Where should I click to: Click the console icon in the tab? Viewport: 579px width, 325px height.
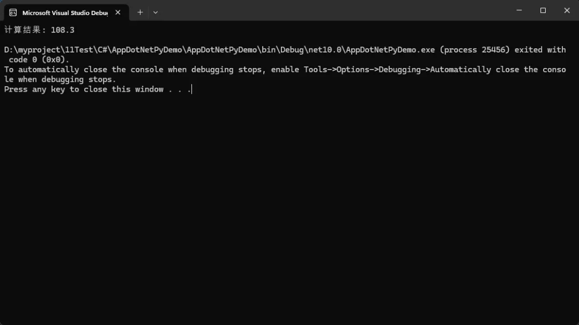[x=13, y=12]
